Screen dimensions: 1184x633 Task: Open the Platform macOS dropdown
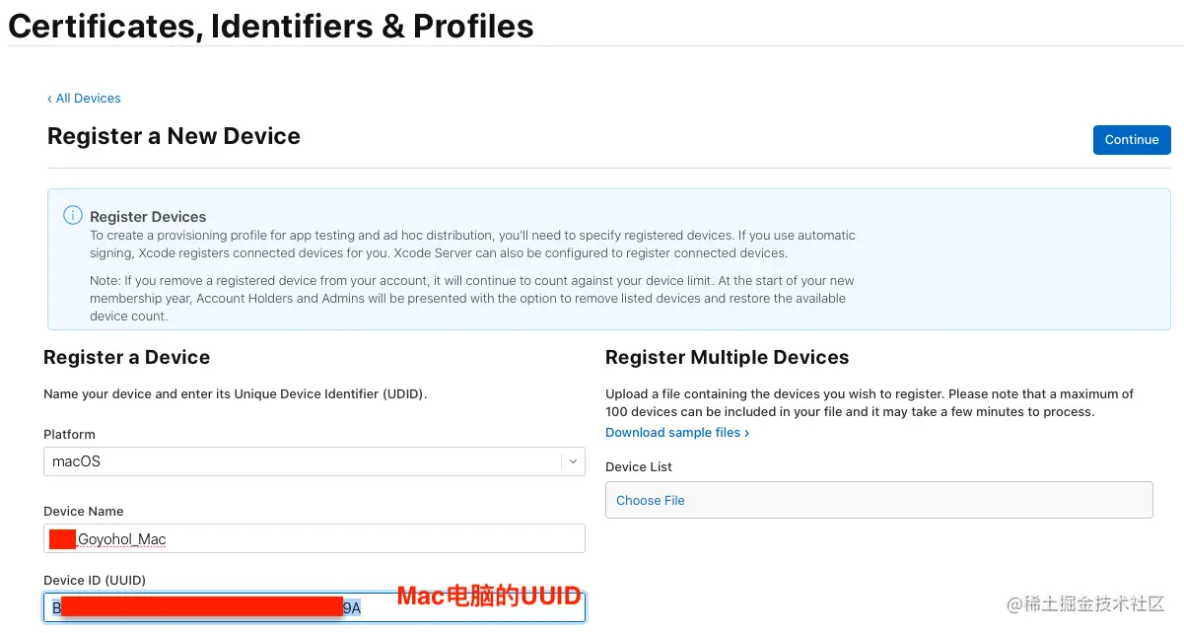click(x=314, y=461)
